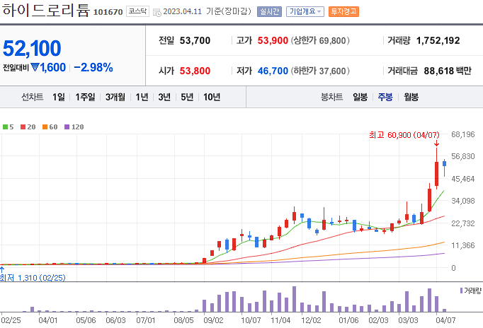Open the 기업개요 dropdown
Screen dimensions: 483x328
point(305,12)
